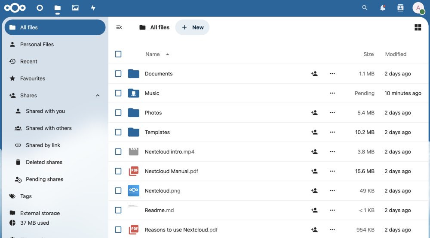Open the notifications bell

[x=383, y=8]
